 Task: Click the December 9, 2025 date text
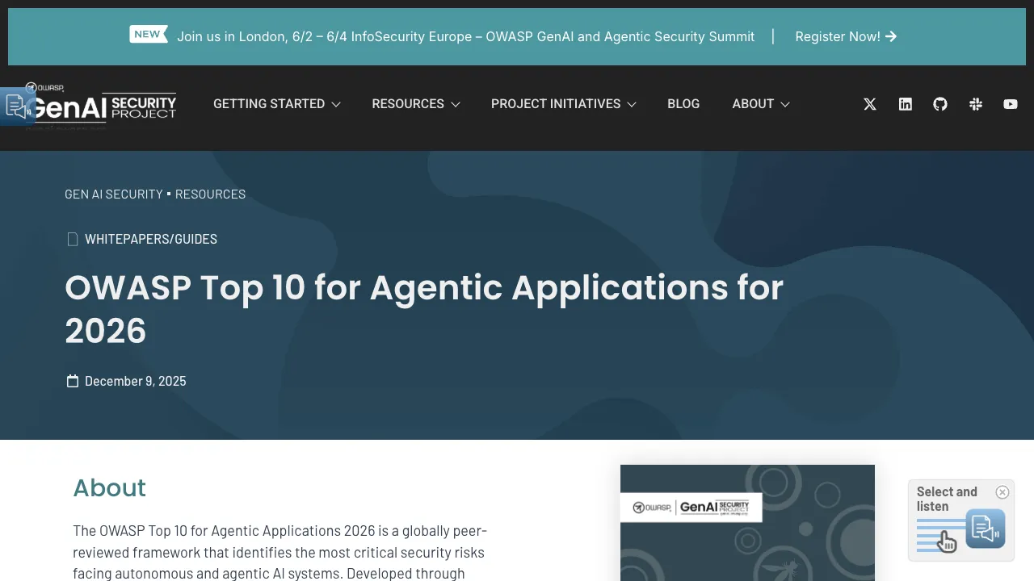point(136,381)
